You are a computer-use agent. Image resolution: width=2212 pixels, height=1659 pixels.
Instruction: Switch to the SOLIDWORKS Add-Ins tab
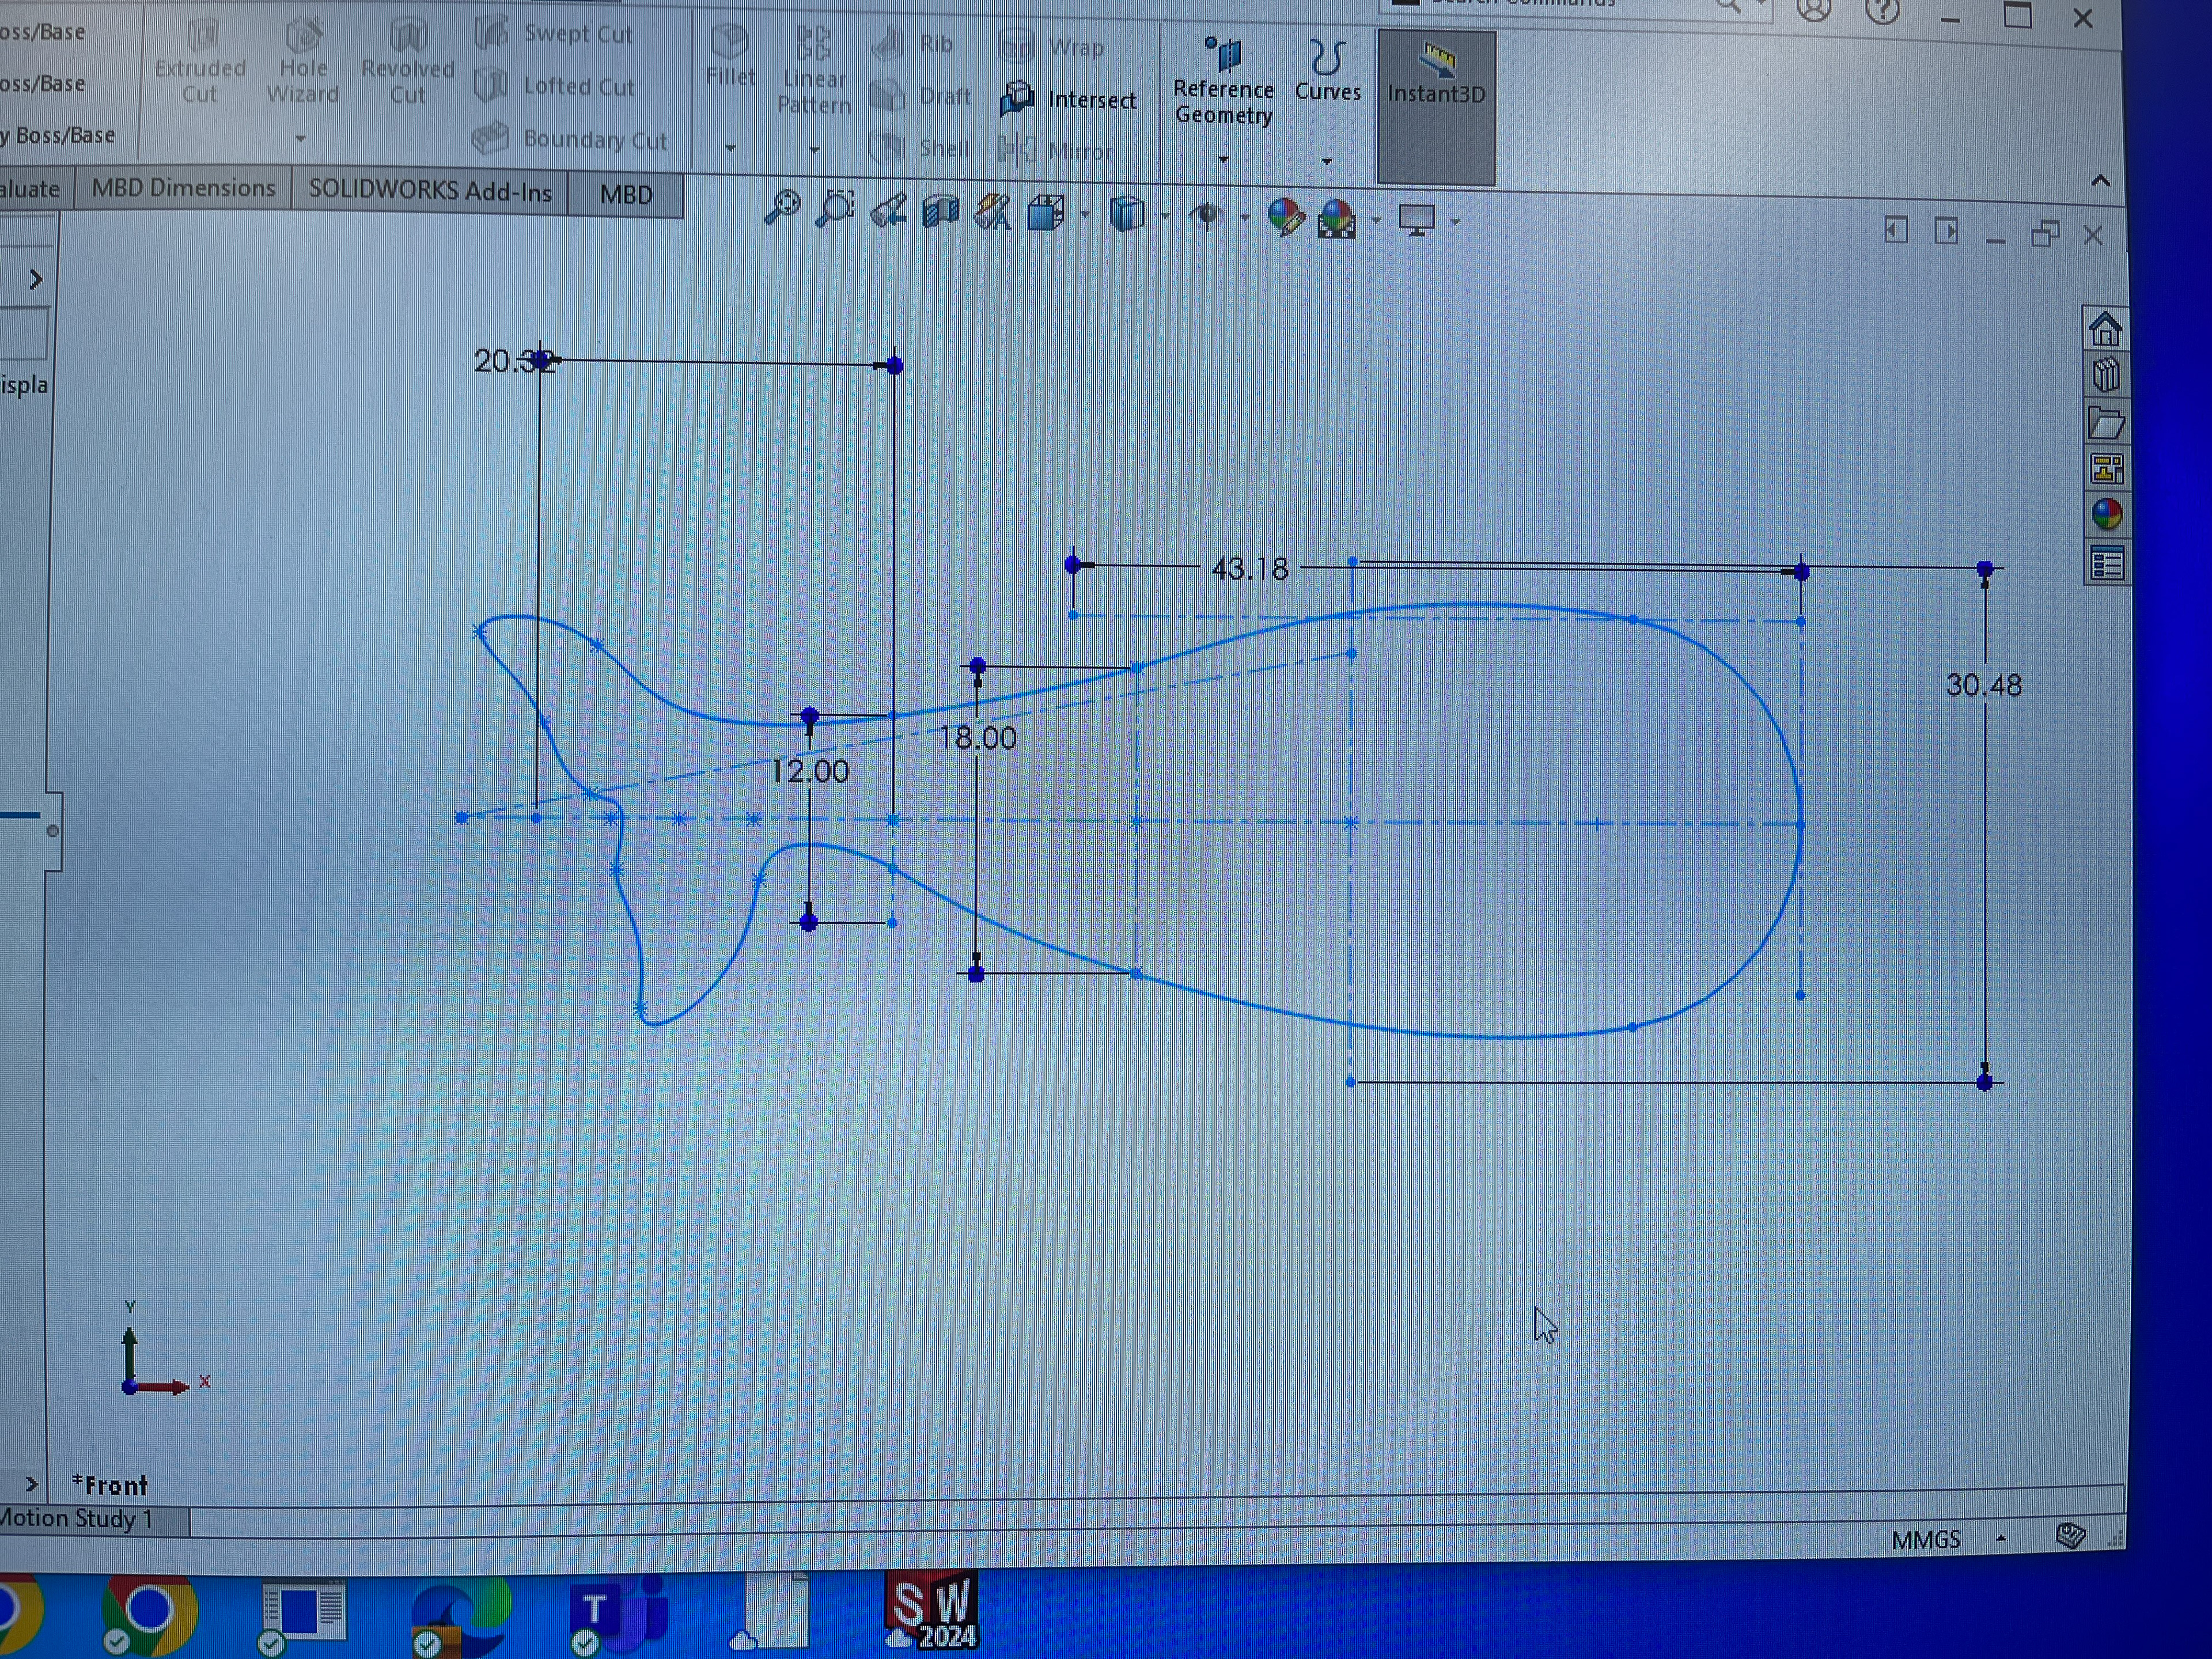[430, 191]
